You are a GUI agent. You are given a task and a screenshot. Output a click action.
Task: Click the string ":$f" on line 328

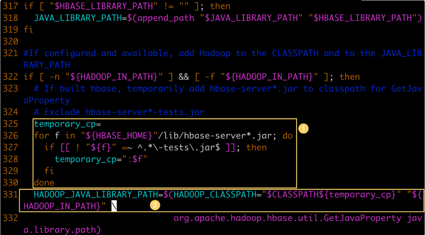(135, 159)
